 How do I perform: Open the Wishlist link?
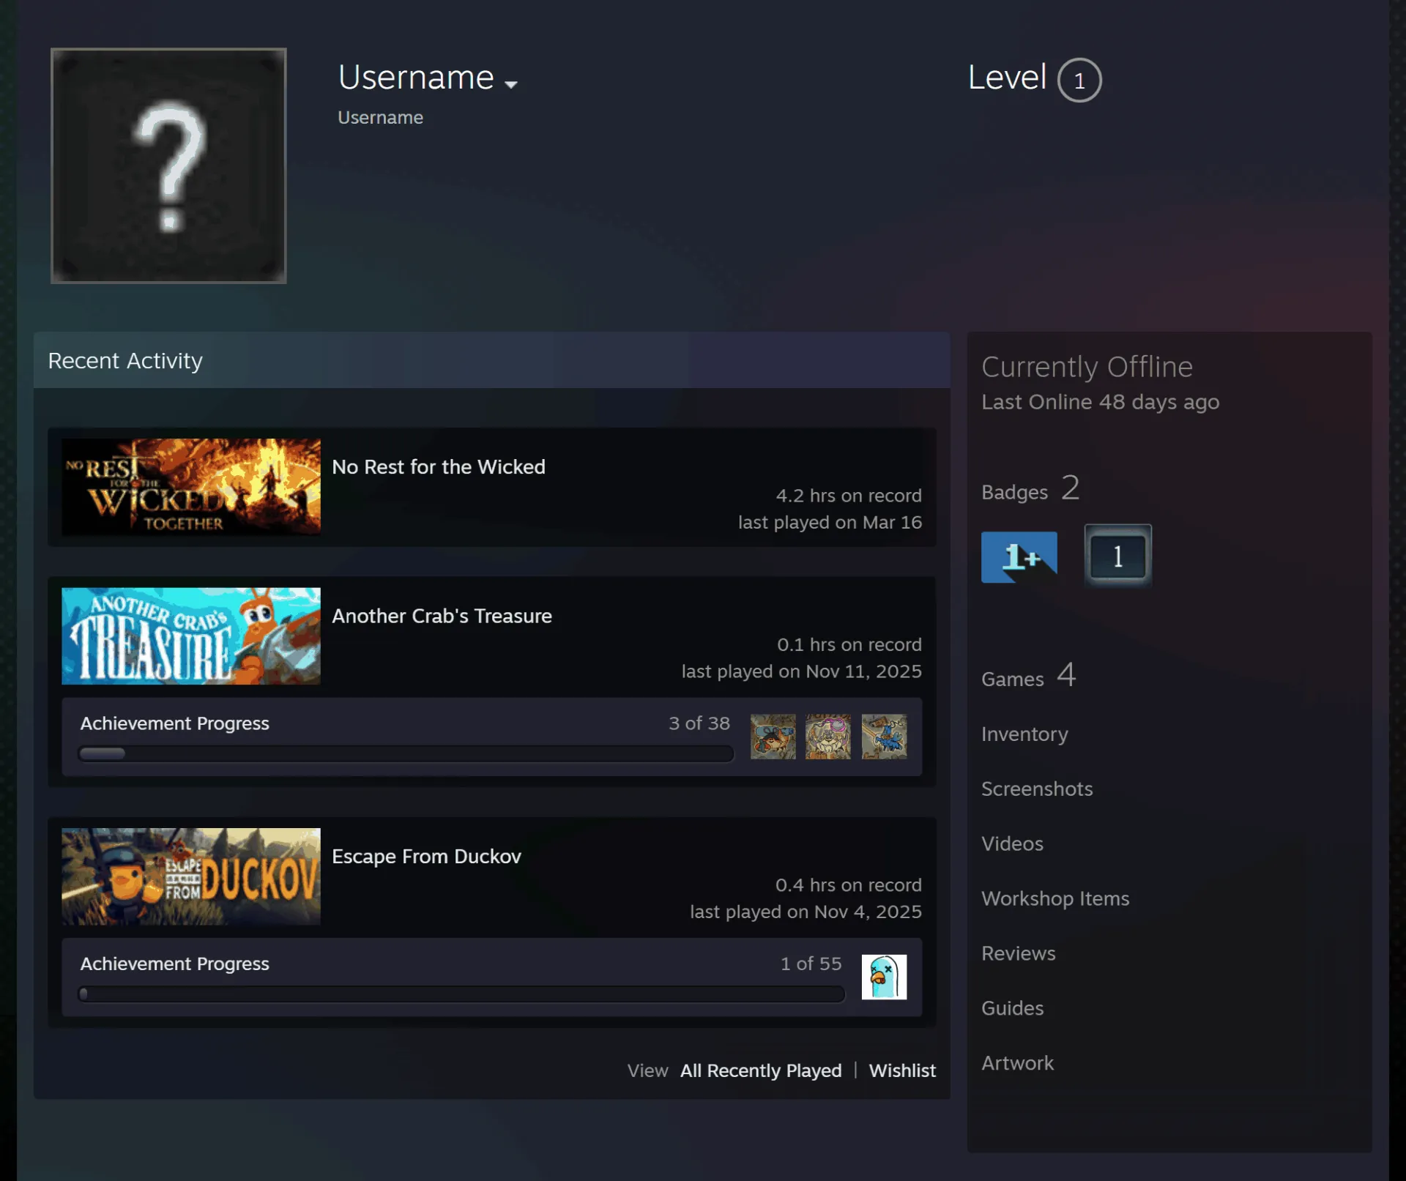[902, 1070]
